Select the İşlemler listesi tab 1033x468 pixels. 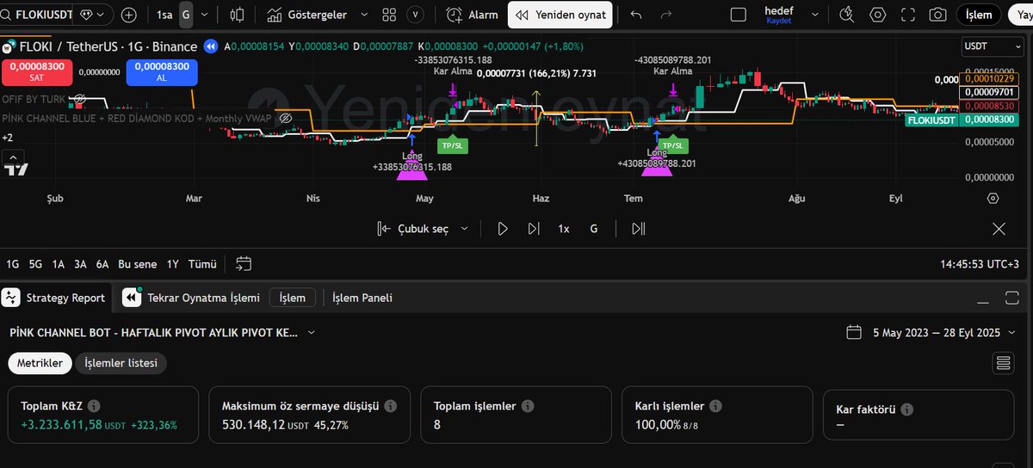pyautogui.click(x=121, y=363)
